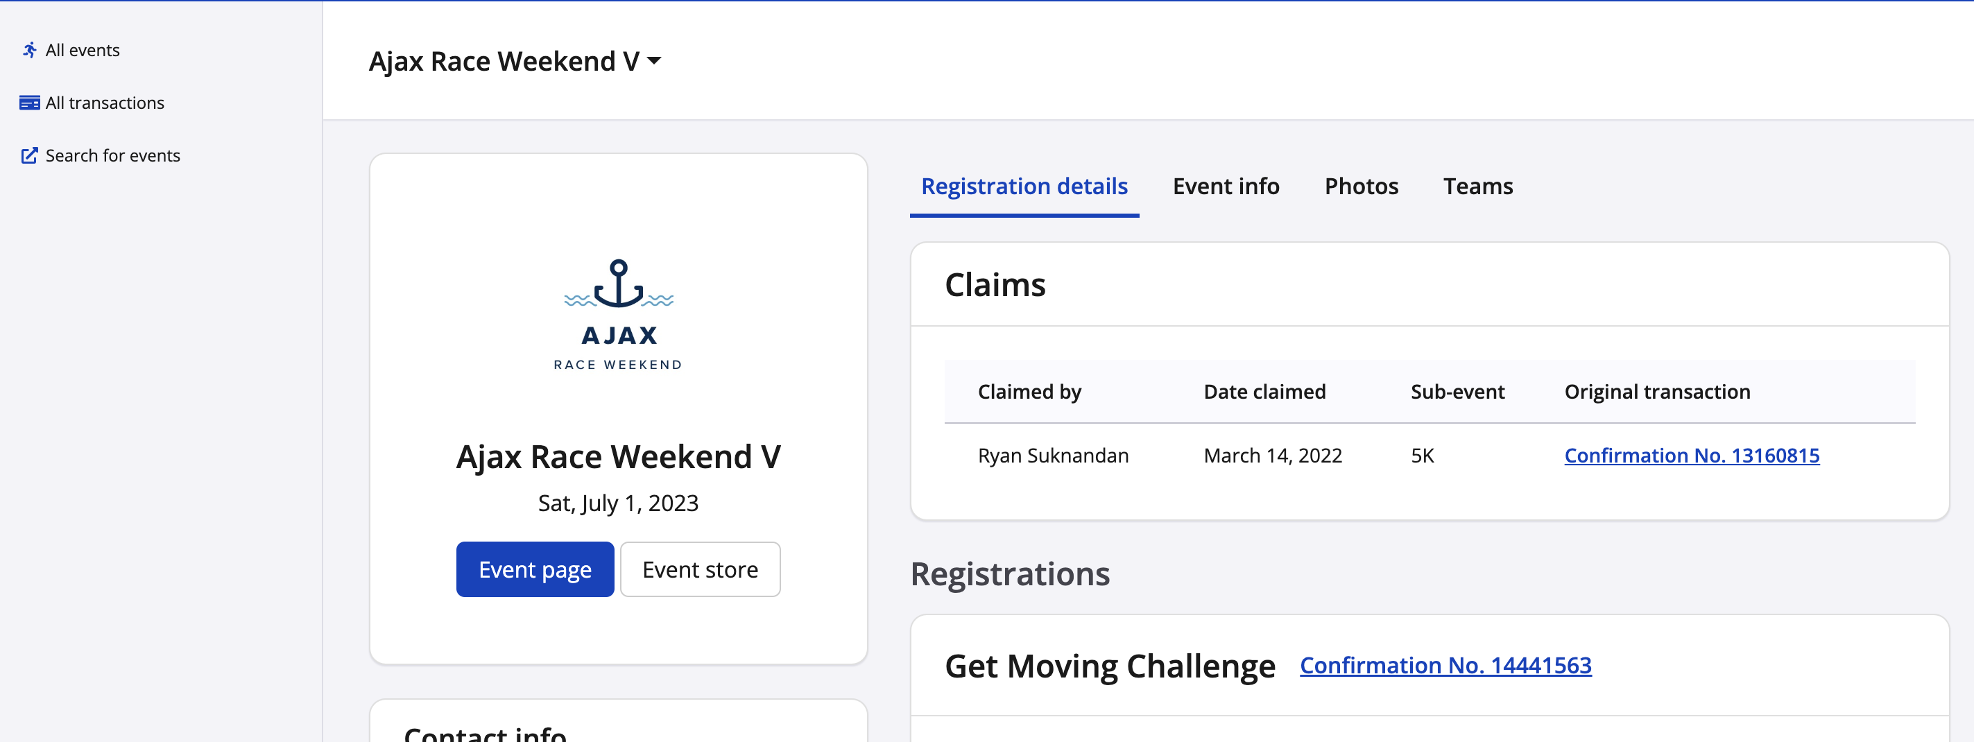
Task: Open the Search for events link text
Action: 112,155
